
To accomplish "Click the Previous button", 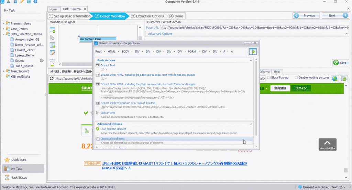I will tap(306, 15).
